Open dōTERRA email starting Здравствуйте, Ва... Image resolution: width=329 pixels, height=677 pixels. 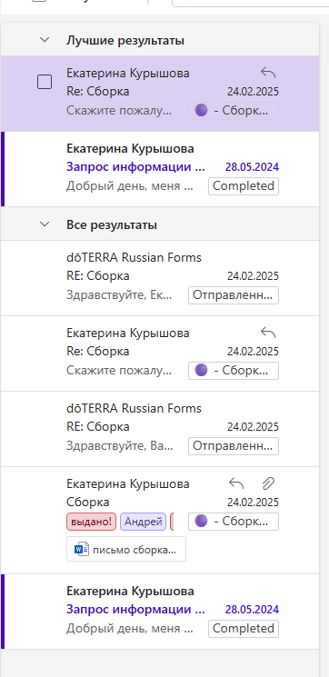click(160, 429)
